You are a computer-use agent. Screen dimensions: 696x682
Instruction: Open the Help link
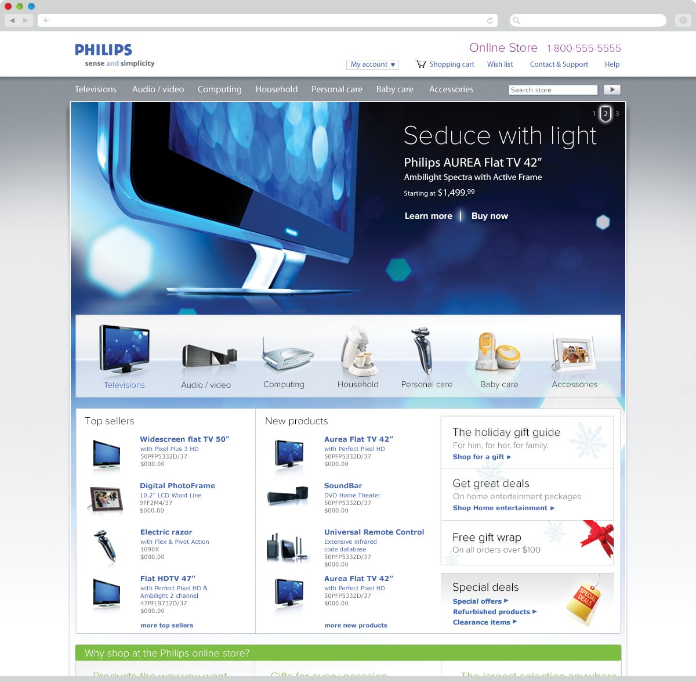(612, 64)
